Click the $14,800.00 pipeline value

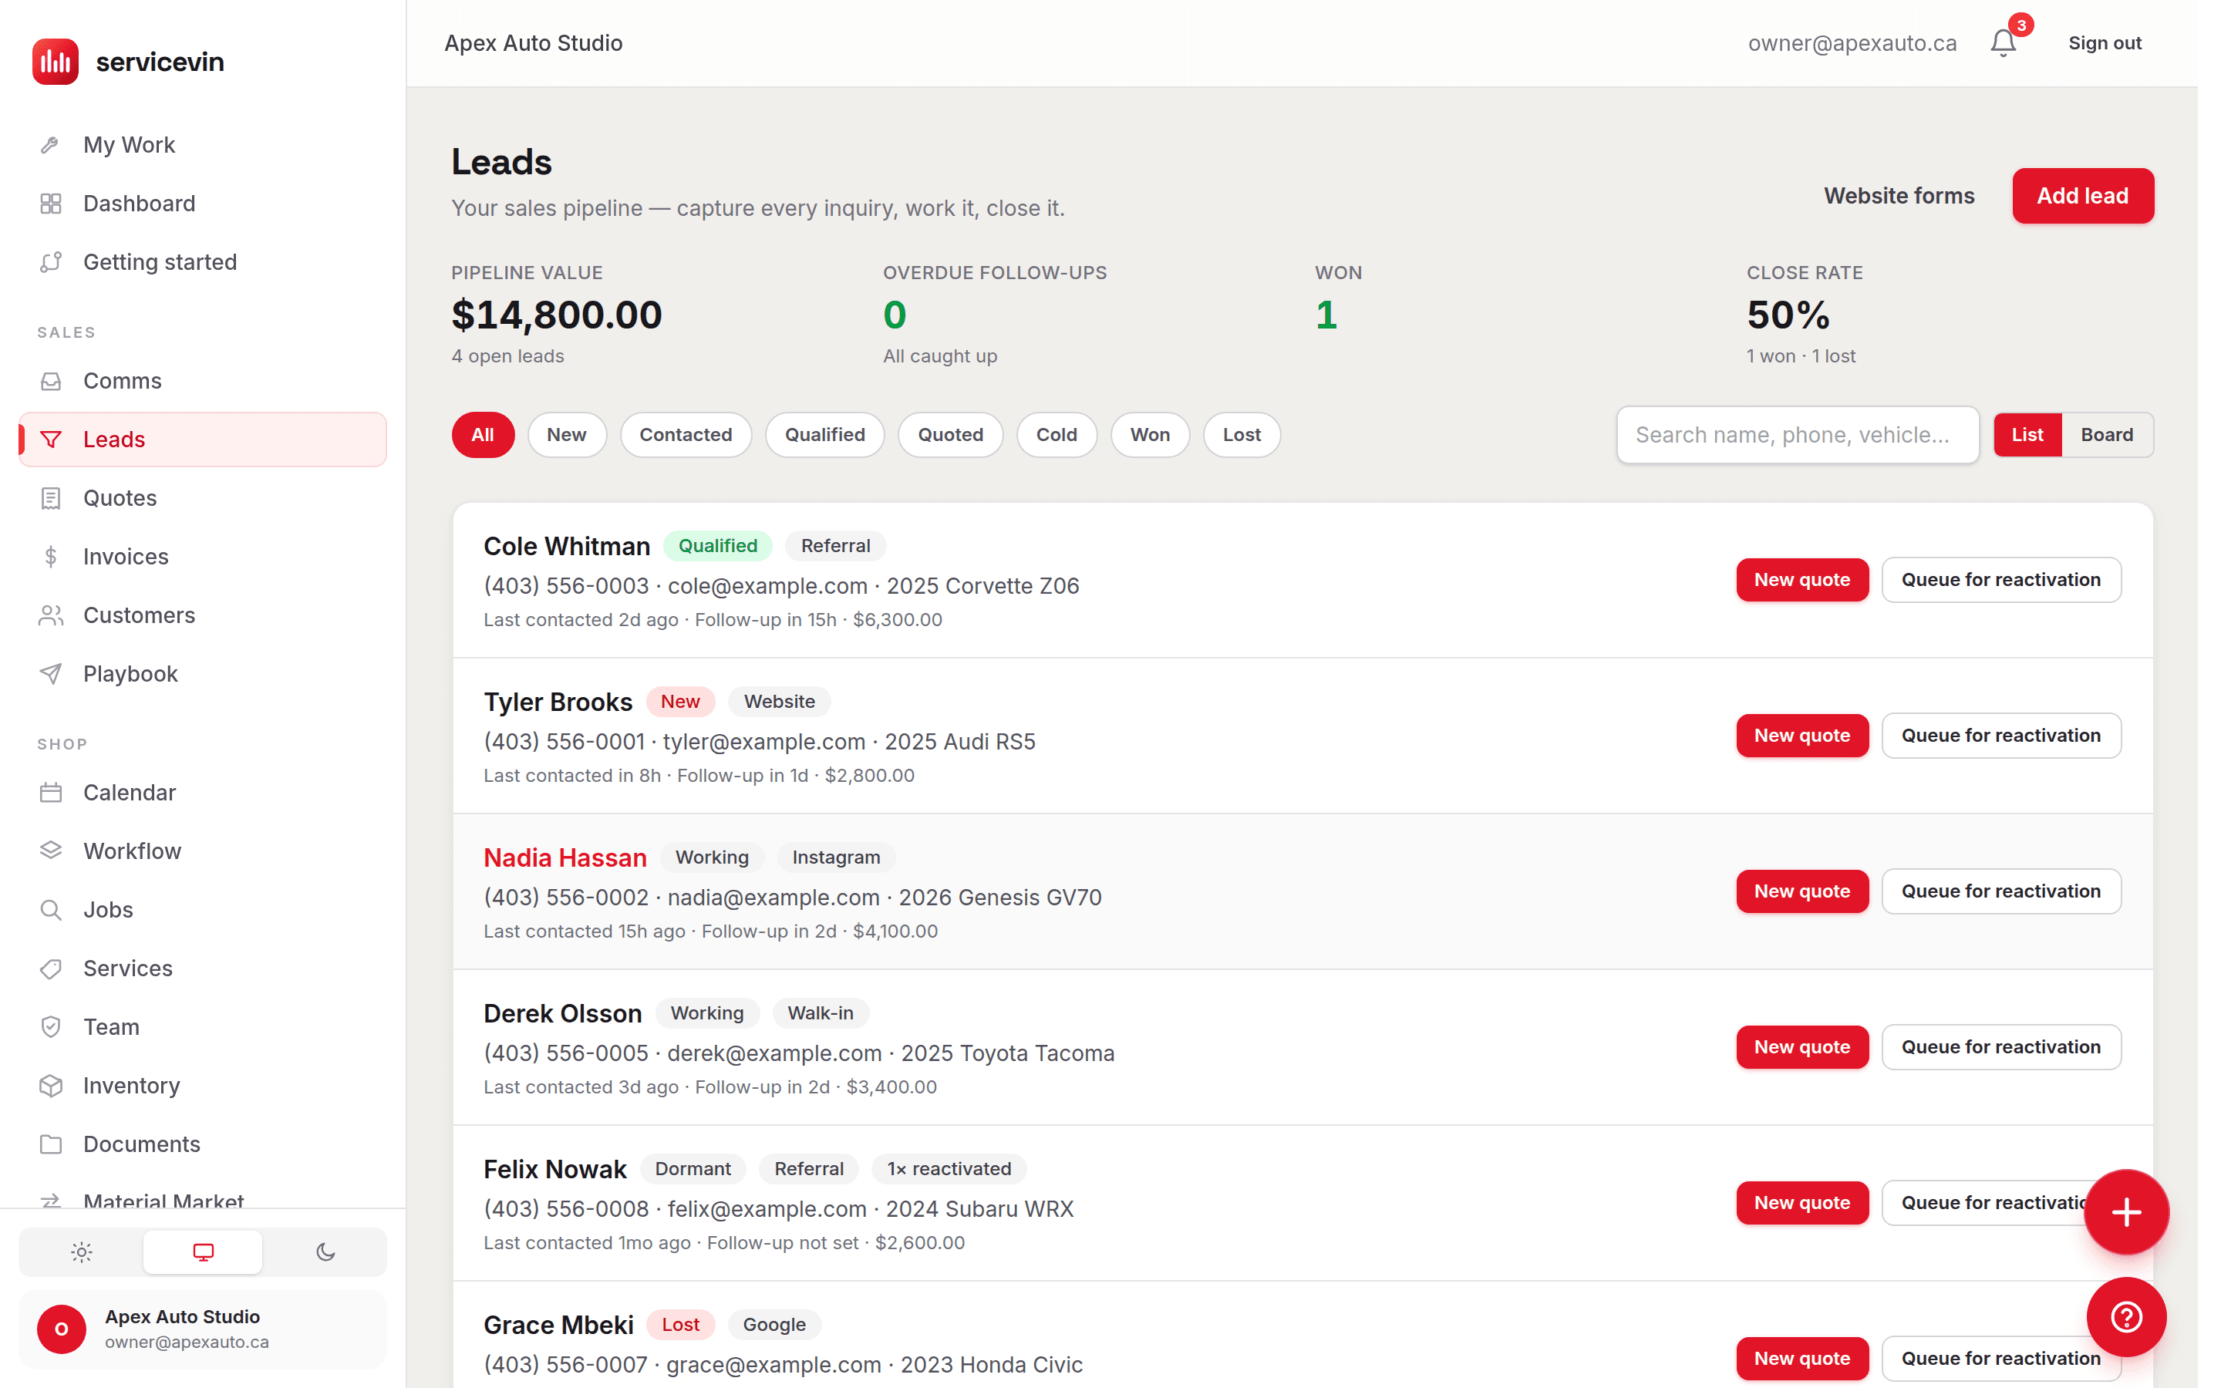pyautogui.click(x=556, y=316)
